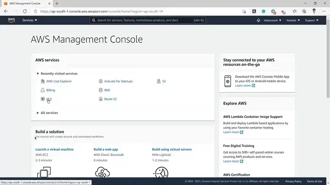Expand the All services section
The height and width of the screenshot is (185, 330).
click(x=38, y=113)
